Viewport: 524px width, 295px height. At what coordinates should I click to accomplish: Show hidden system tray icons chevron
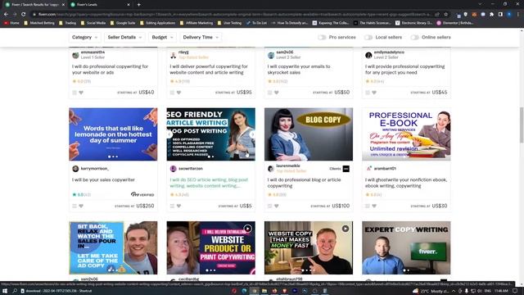pos(453,291)
